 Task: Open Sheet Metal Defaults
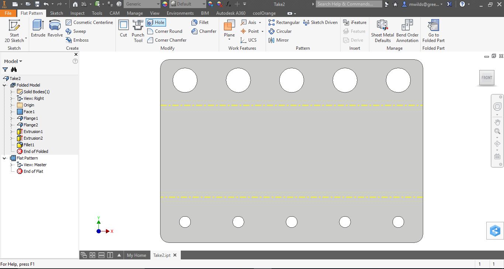pos(383,31)
